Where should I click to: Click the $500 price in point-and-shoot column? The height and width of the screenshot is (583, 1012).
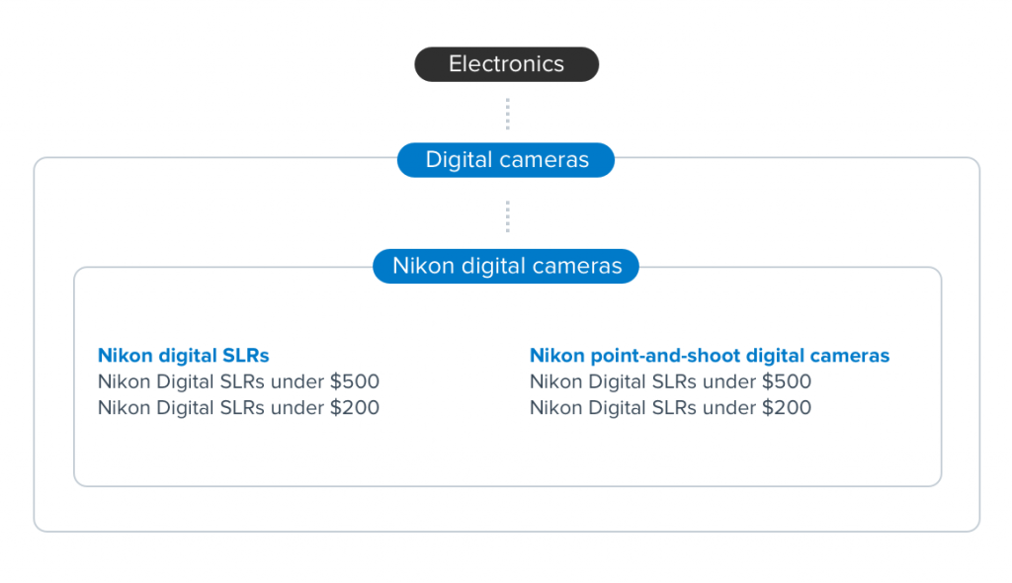click(786, 381)
